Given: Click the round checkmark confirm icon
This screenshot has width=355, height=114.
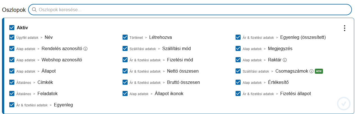Looking at the screenshot, I should tap(343, 104).
